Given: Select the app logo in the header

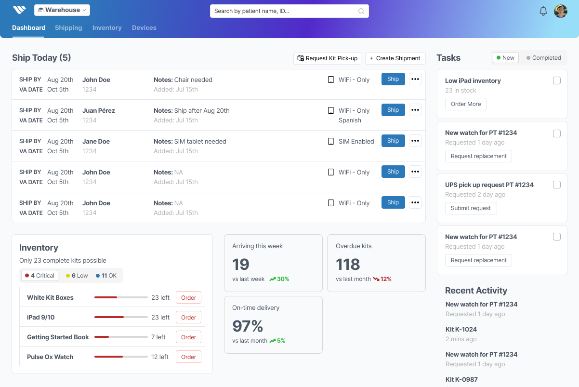Looking at the screenshot, I should (20, 9).
